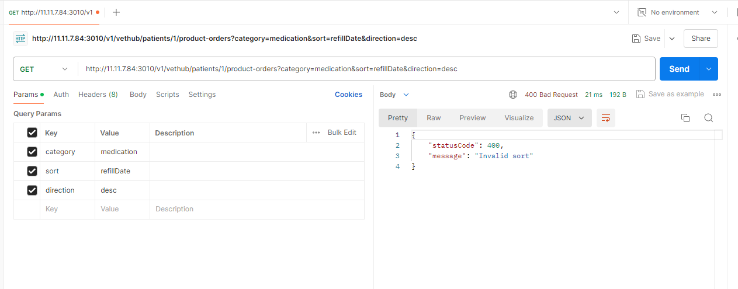Image resolution: width=738 pixels, height=289 pixels.
Task: Open the Cookies link
Action: 348,95
